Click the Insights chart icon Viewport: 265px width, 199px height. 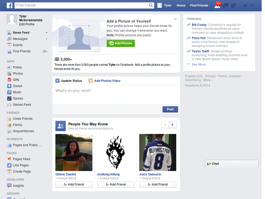9,186
